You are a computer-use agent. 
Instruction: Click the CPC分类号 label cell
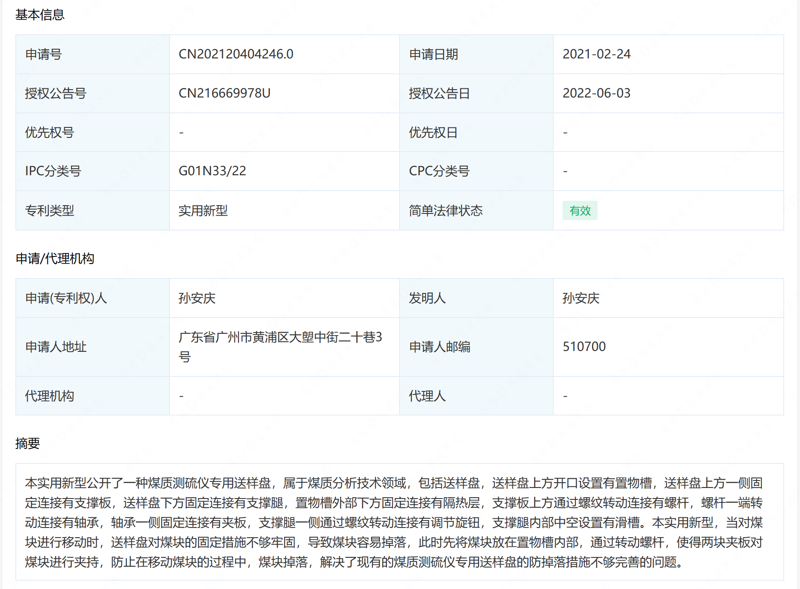click(x=476, y=171)
